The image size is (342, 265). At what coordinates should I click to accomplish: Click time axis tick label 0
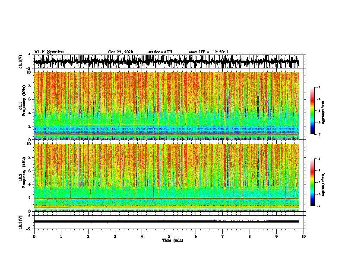[x=34, y=236]
